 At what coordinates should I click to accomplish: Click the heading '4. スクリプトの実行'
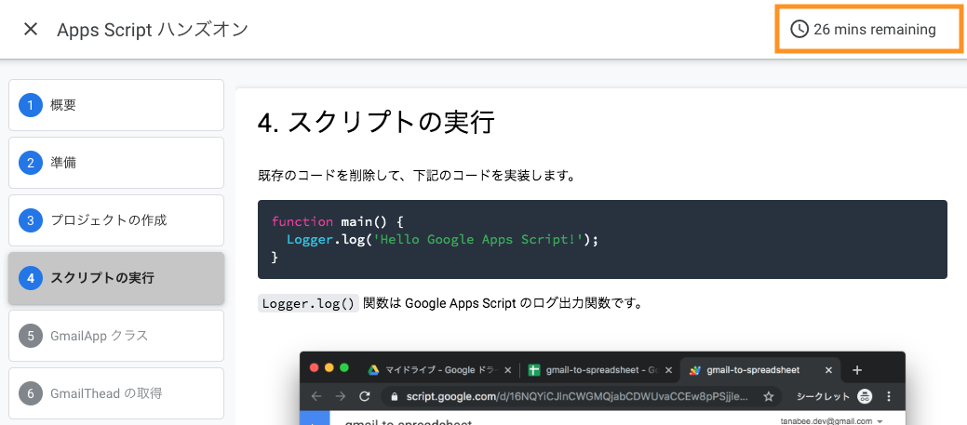(376, 123)
